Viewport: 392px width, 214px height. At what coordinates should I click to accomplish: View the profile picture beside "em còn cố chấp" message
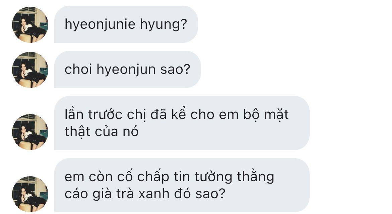[30, 194]
